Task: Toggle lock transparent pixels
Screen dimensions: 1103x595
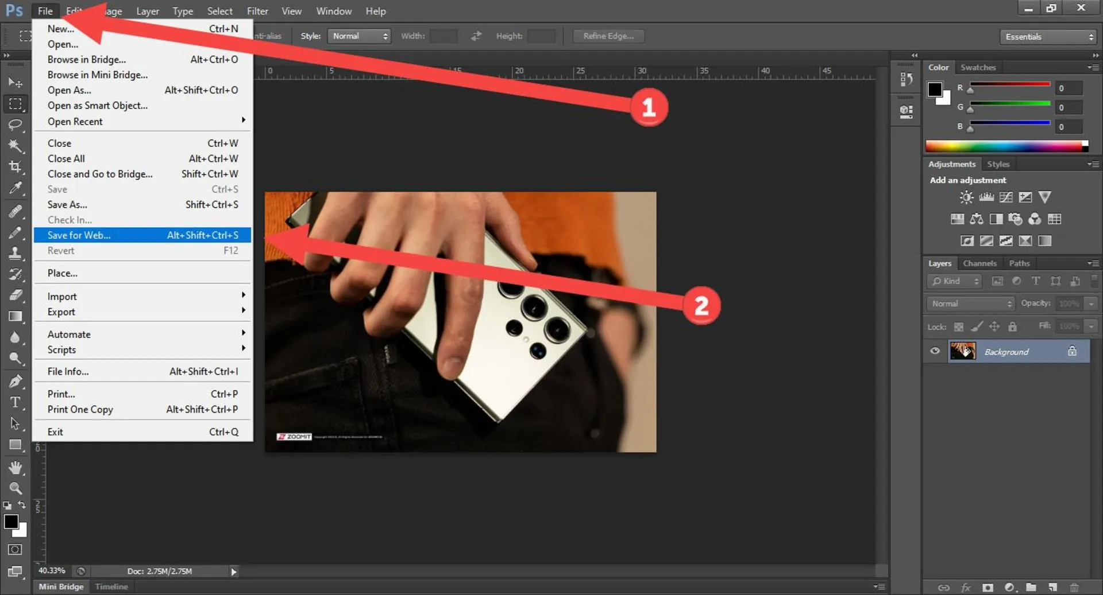Action: 959,326
